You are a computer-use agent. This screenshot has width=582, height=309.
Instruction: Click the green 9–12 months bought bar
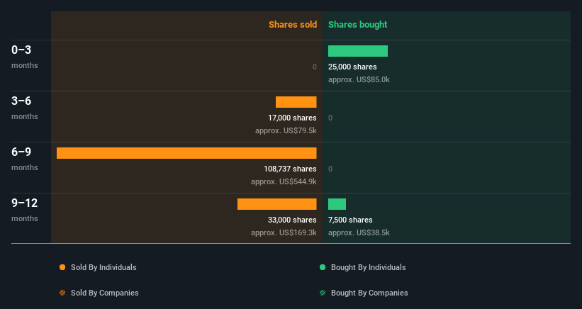click(x=337, y=204)
